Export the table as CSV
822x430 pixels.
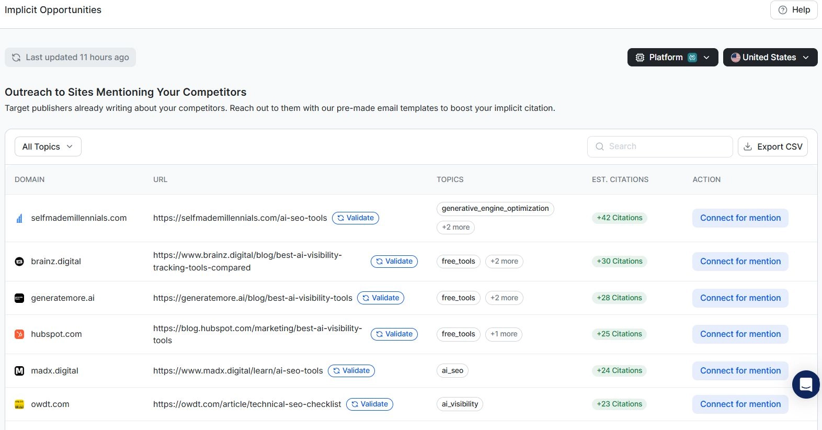point(772,147)
